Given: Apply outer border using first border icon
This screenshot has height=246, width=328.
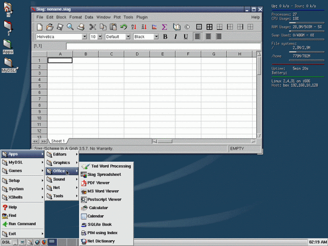Looking at the screenshot, I should coord(199,27).
